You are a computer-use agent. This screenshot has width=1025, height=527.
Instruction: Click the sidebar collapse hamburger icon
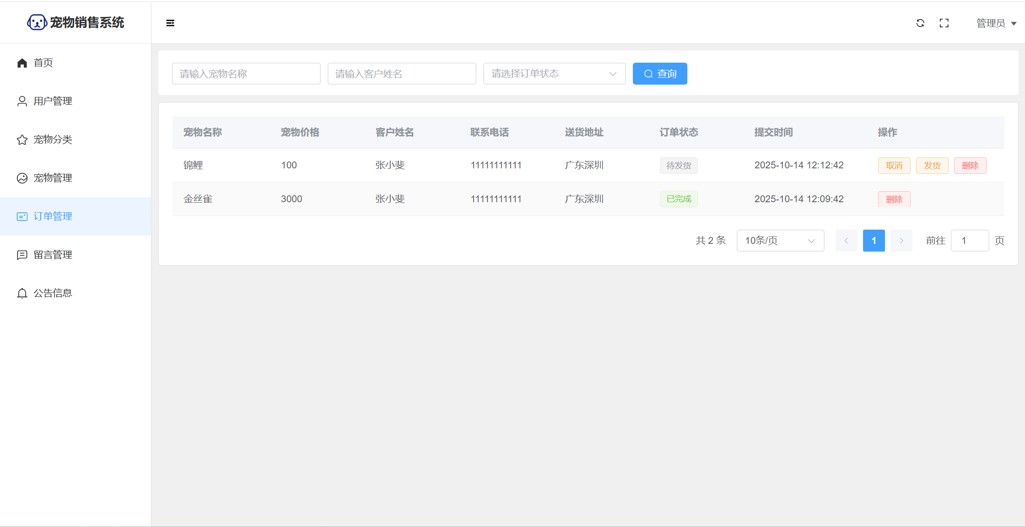[x=170, y=23]
